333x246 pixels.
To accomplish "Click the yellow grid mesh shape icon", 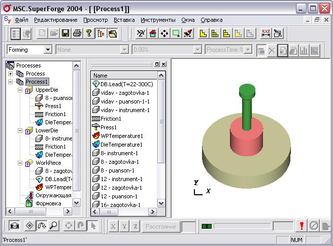I will point(215,33).
